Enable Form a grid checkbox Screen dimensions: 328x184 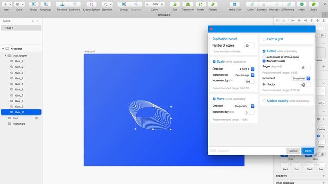click(x=264, y=39)
